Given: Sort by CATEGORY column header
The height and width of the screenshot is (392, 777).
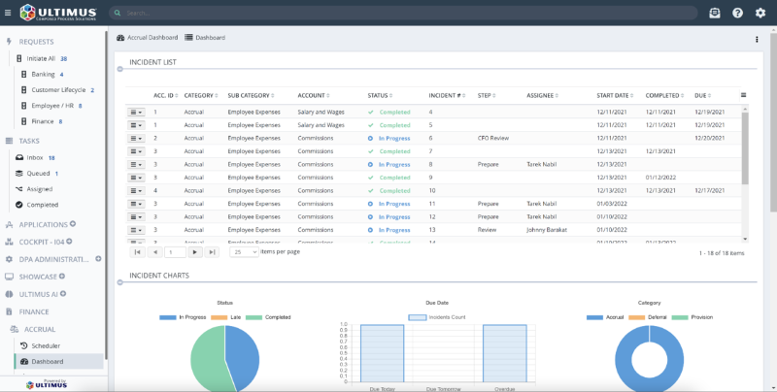Looking at the screenshot, I should (x=201, y=95).
